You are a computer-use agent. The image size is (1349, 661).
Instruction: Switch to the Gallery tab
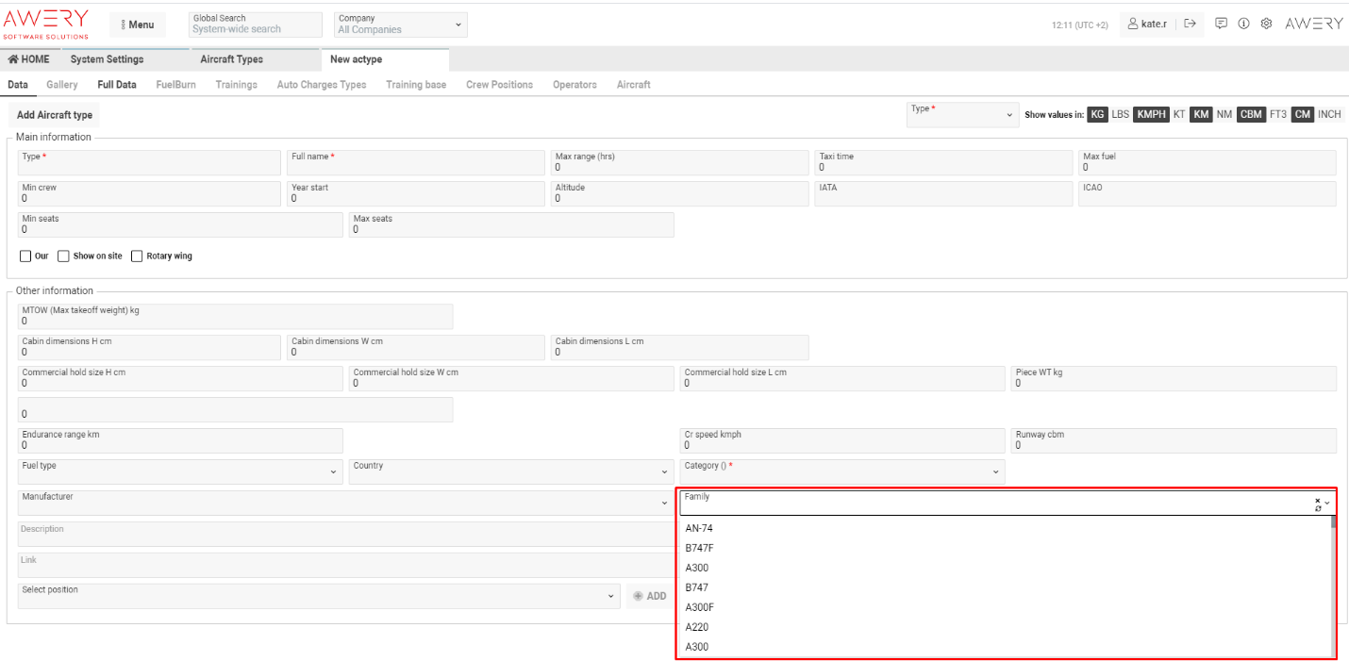point(61,84)
